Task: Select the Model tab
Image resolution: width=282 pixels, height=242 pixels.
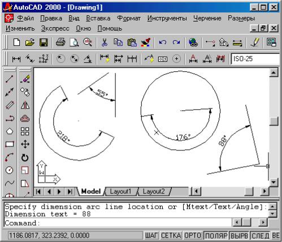Action: pyautogui.click(x=91, y=192)
